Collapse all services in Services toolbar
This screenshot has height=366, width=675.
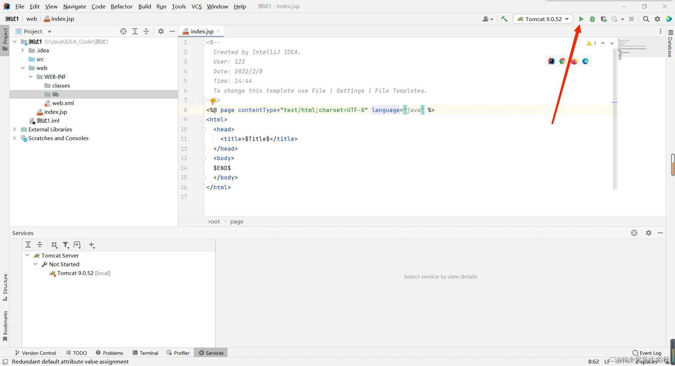click(x=40, y=245)
